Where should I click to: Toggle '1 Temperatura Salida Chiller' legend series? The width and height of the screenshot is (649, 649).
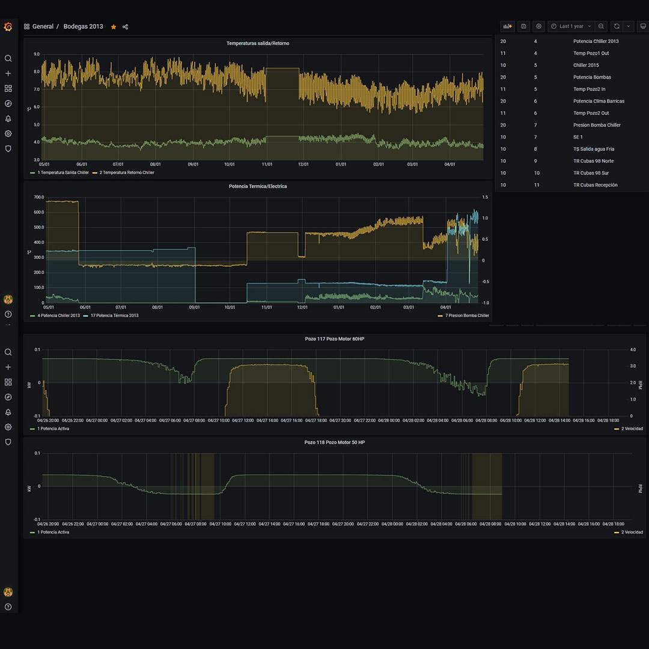pos(63,172)
